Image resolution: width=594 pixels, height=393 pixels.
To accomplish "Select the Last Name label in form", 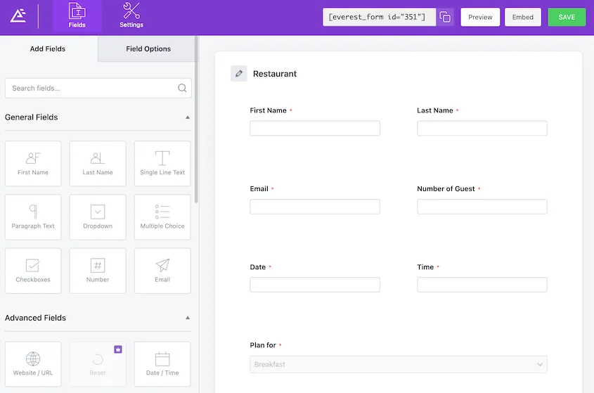I will (x=435, y=110).
